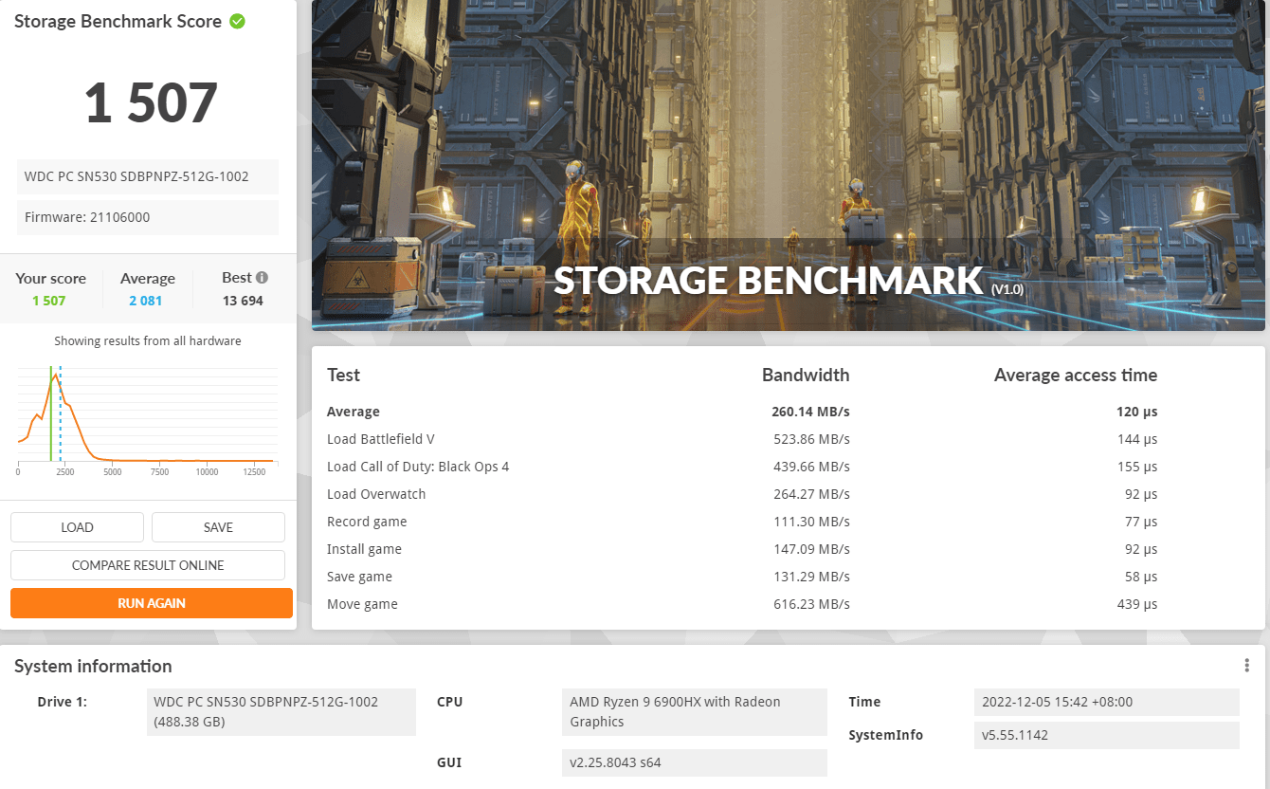This screenshot has height=789, width=1270.
Task: Click the drive name WDC PC SN530 field
Action: pos(148,176)
